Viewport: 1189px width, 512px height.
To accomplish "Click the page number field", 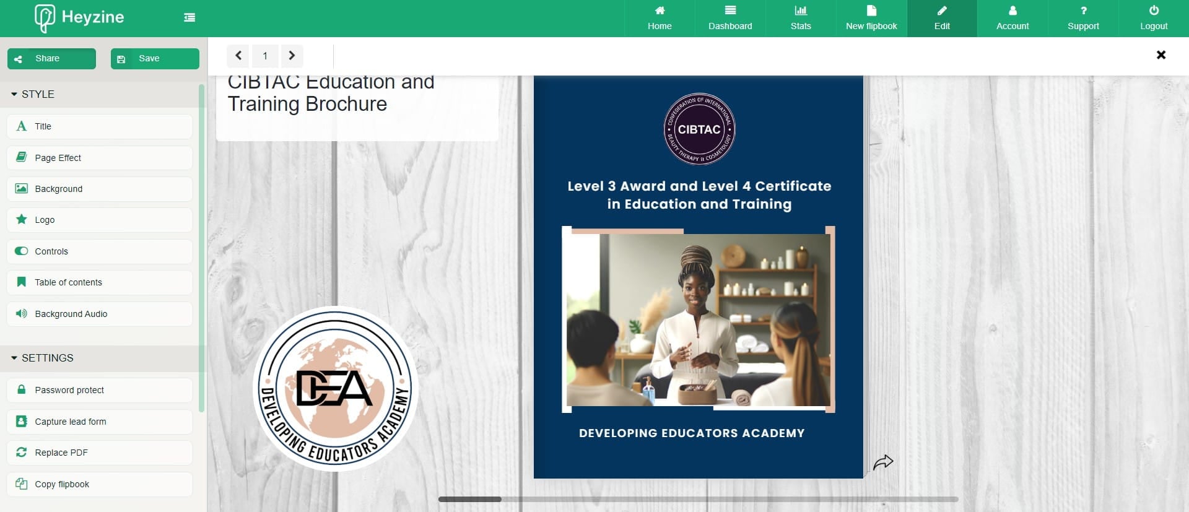I will tap(265, 56).
